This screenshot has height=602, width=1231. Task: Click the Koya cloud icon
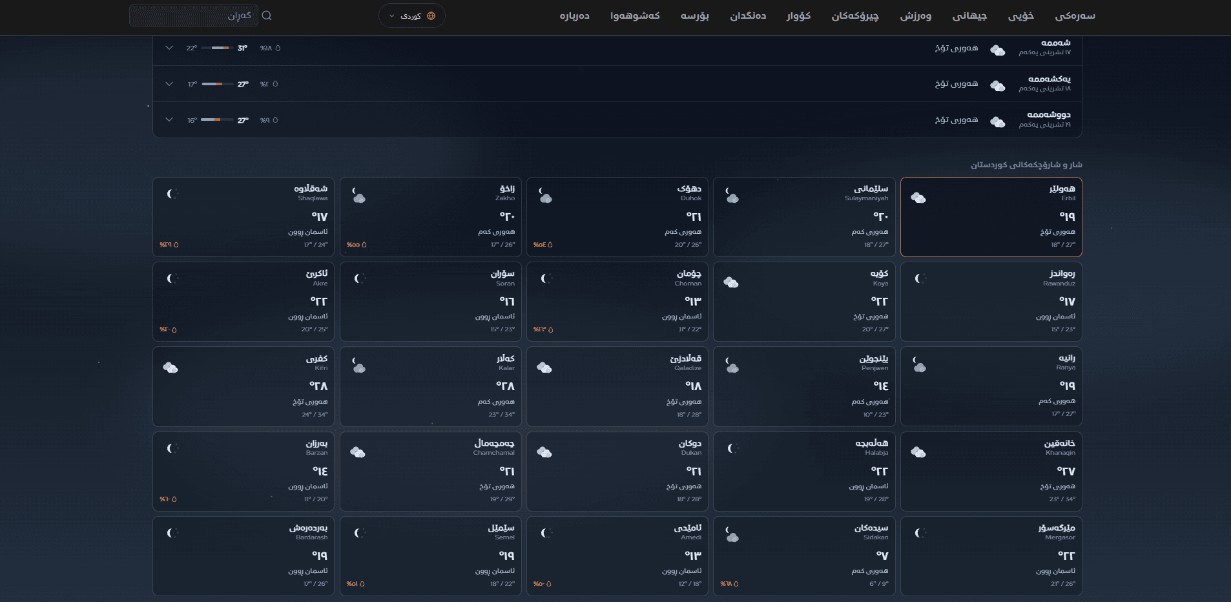point(731,282)
